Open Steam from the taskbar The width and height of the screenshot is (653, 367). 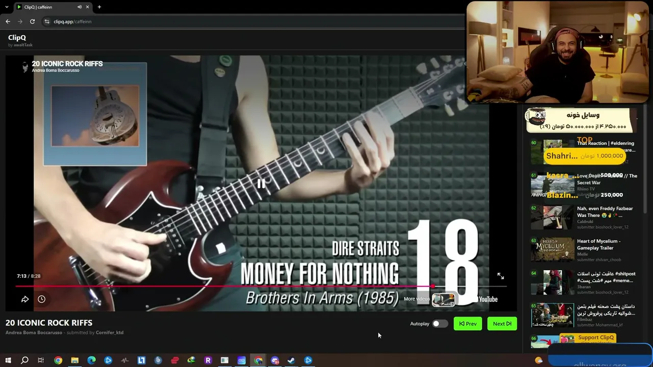pos(291,360)
